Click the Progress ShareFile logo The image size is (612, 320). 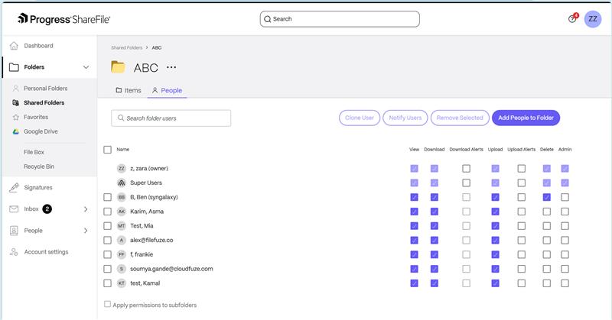coord(64,18)
